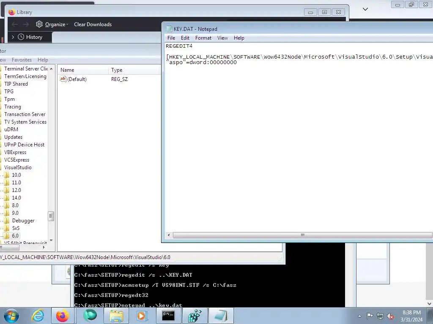Open the Windows Start button
This screenshot has height=324, width=433.
[11, 316]
